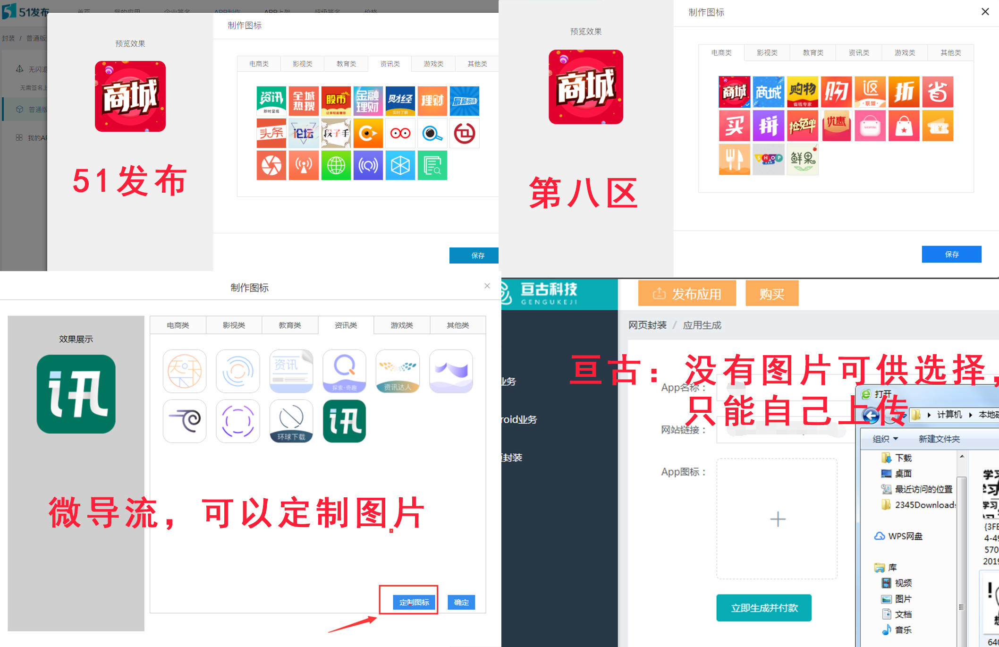The height and width of the screenshot is (647, 999).
Task: Choose the green 讯 icon in the template grid
Action: 345,421
